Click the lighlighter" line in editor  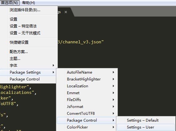[16, 87]
